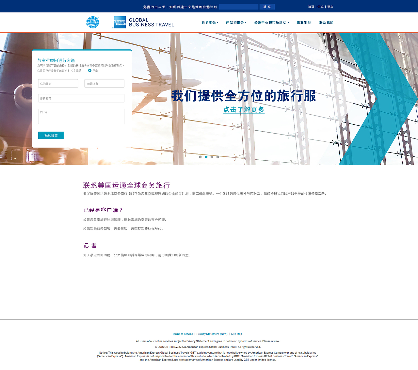This screenshot has width=418, height=370.
Task: Click the 已经是客户端？ heading
Action: [x=103, y=210]
